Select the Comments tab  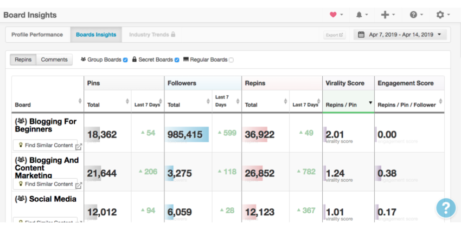(x=54, y=60)
